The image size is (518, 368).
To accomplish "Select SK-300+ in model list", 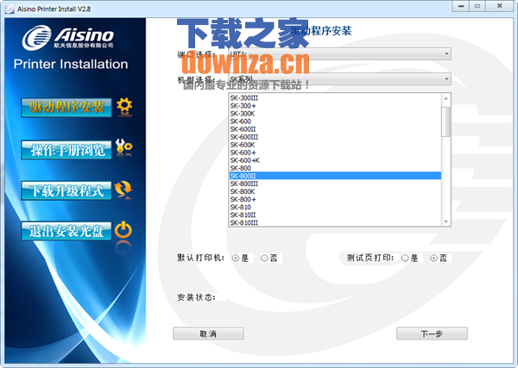I will (335, 105).
